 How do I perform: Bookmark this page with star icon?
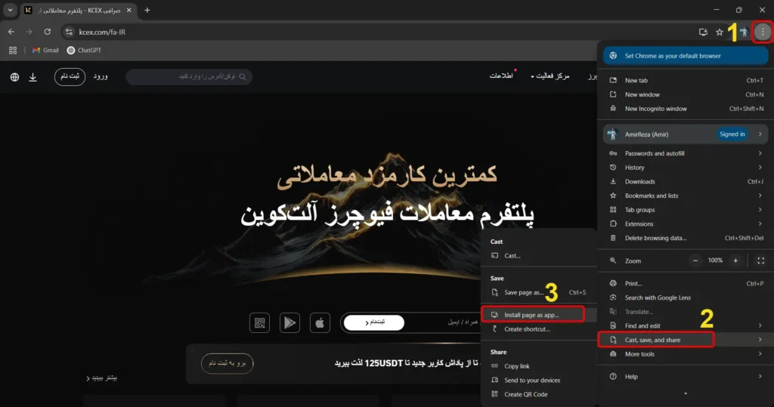click(x=720, y=32)
